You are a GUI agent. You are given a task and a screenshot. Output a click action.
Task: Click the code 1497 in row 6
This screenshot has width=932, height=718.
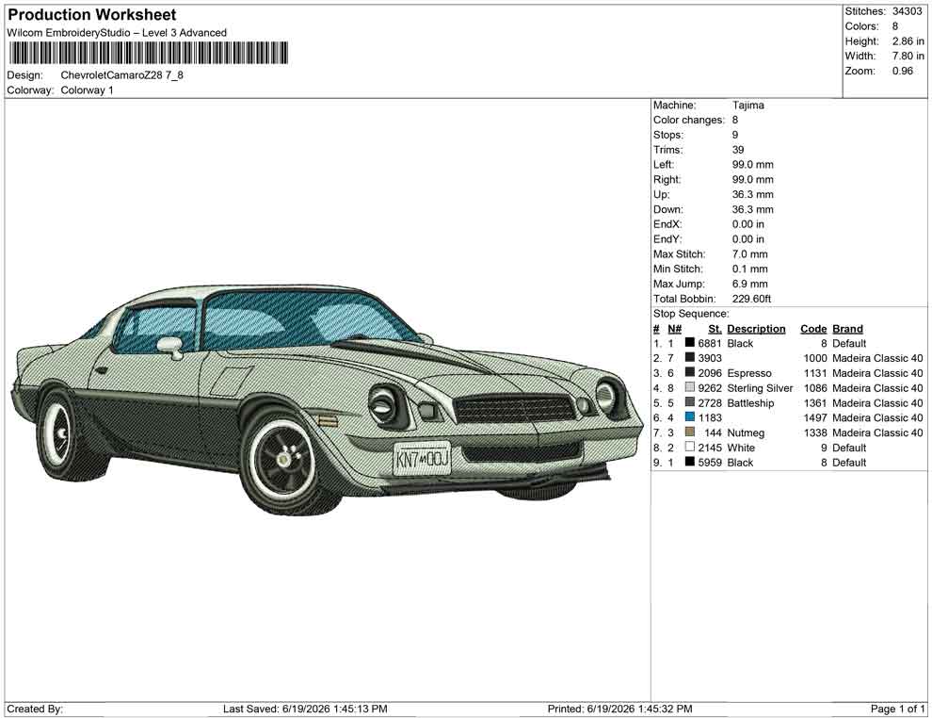(815, 417)
